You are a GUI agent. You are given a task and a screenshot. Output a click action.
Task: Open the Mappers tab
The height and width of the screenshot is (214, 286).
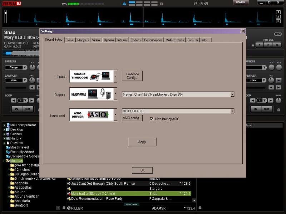pos(83,40)
